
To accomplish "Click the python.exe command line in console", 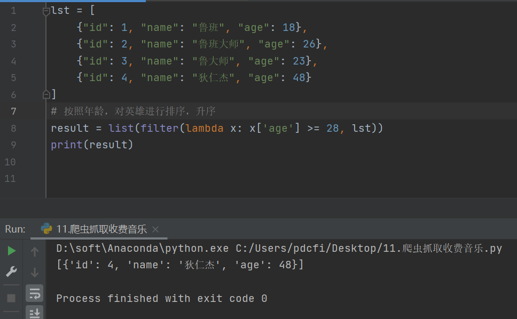I will click(279, 248).
